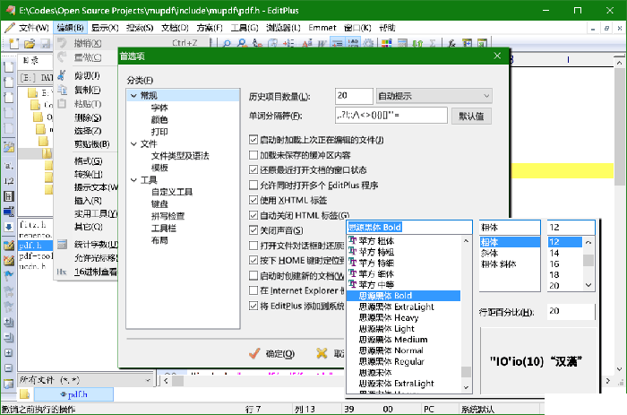Toggle 按下 HOME 键时定位 checkbox
Viewport: 627px width, 415px height.
pos(253,260)
